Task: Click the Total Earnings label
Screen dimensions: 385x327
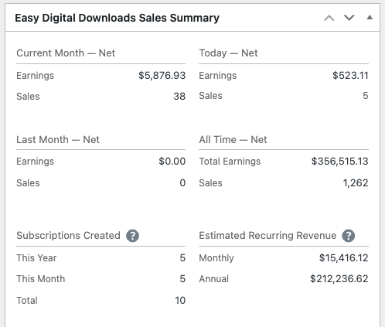Action: pyautogui.click(x=230, y=162)
